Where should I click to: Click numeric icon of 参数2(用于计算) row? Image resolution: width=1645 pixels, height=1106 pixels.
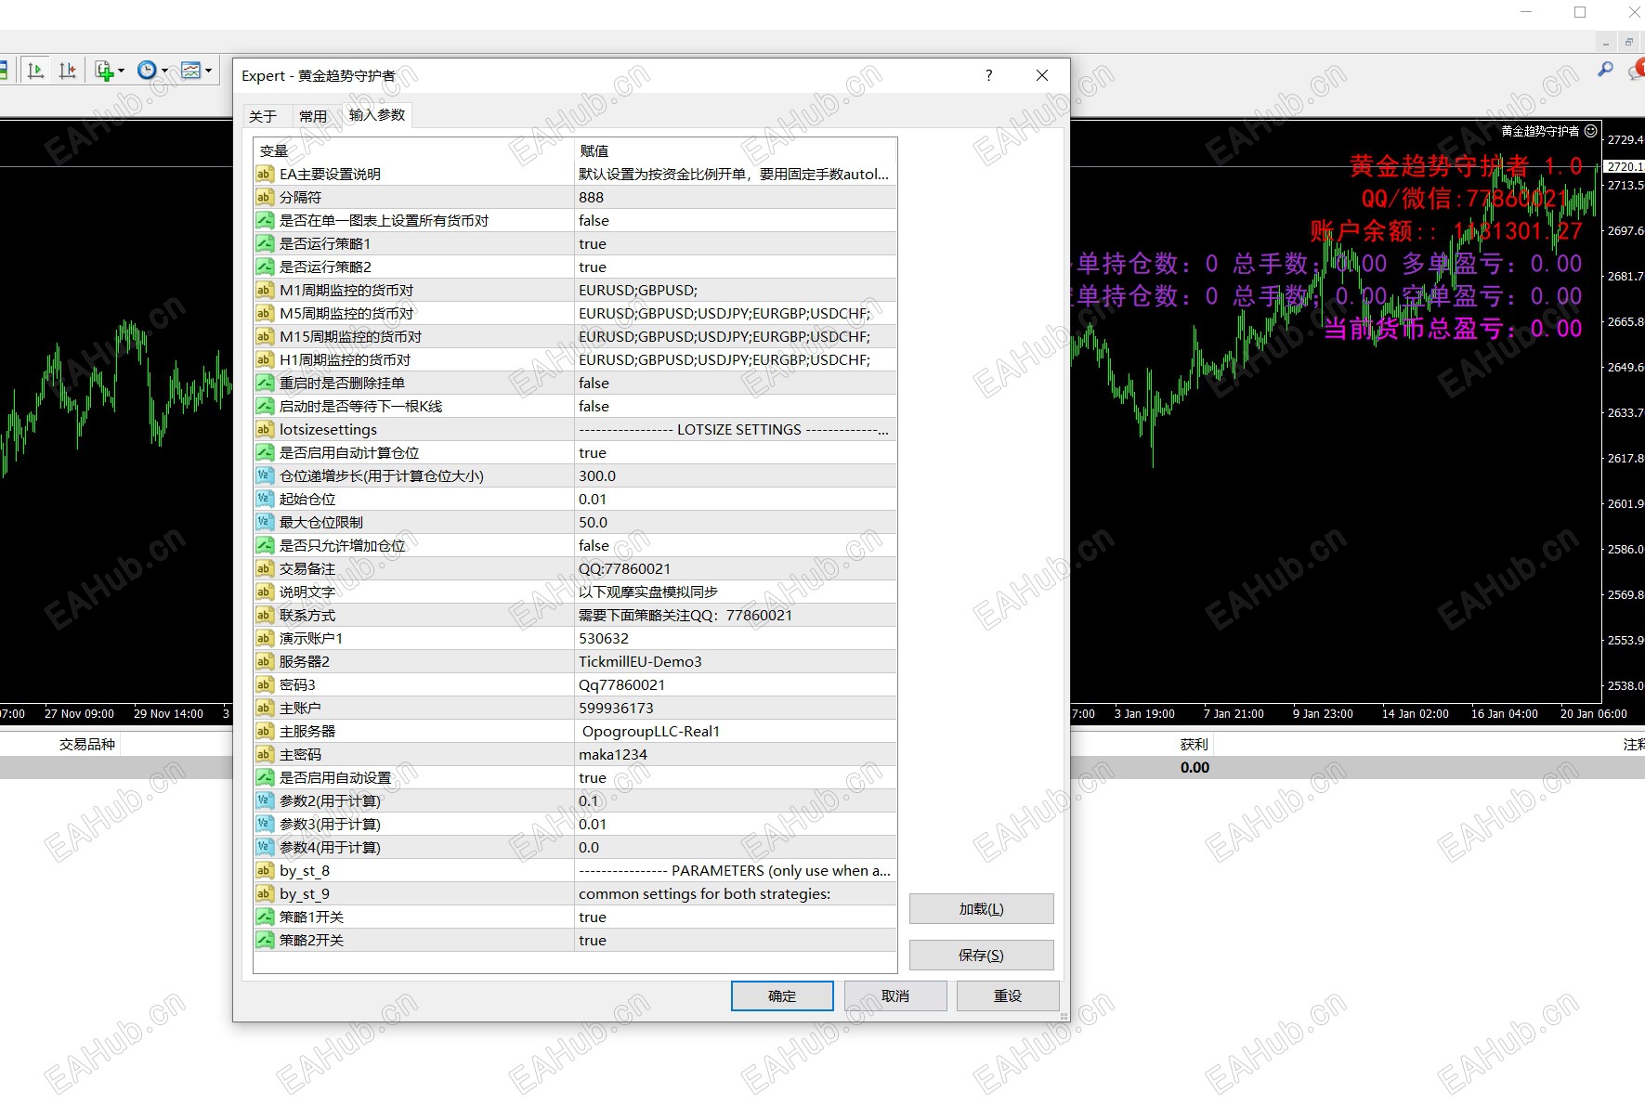pyautogui.click(x=265, y=800)
